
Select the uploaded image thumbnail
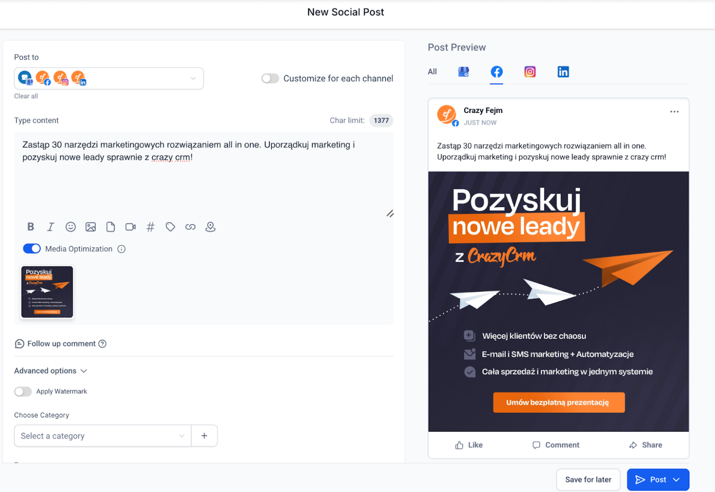coord(47,292)
